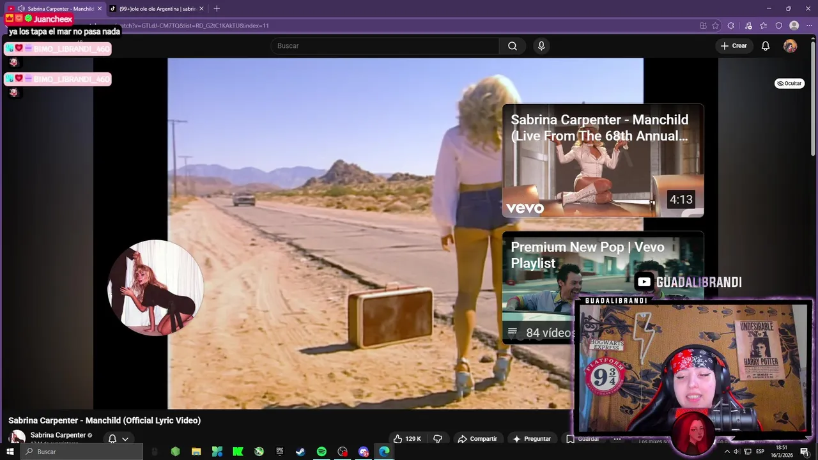The height and width of the screenshot is (460, 818).
Task: Open Microsoft Edge from the taskbar
Action: pyautogui.click(x=384, y=452)
